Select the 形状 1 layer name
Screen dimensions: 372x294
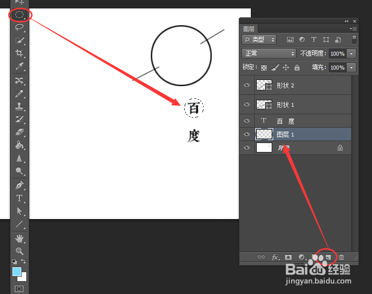[x=286, y=105]
